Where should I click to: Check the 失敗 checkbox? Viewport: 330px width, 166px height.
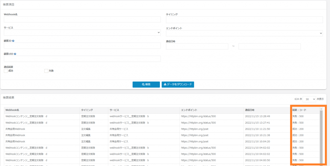(x=46, y=71)
